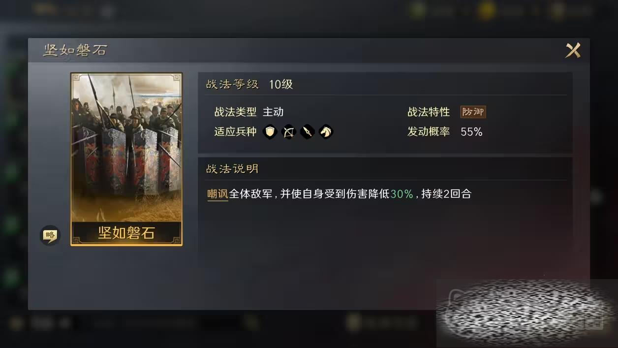Select the 坚如磐石 tactic card artwork
Image resolution: width=618 pixels, height=348 pixels.
[126, 148]
